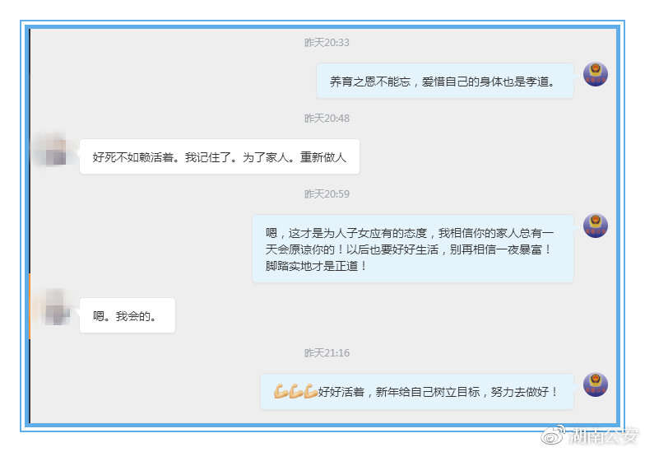The height and width of the screenshot is (452, 645).
Task: Click the police badge avatar beside the first message
Action: pos(596,74)
